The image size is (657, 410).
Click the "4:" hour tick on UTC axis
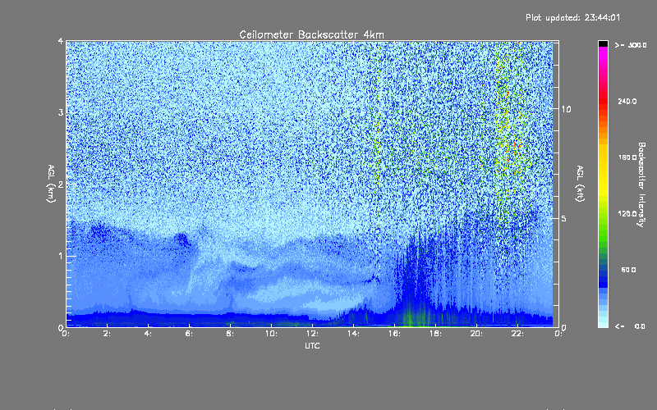click(x=148, y=334)
